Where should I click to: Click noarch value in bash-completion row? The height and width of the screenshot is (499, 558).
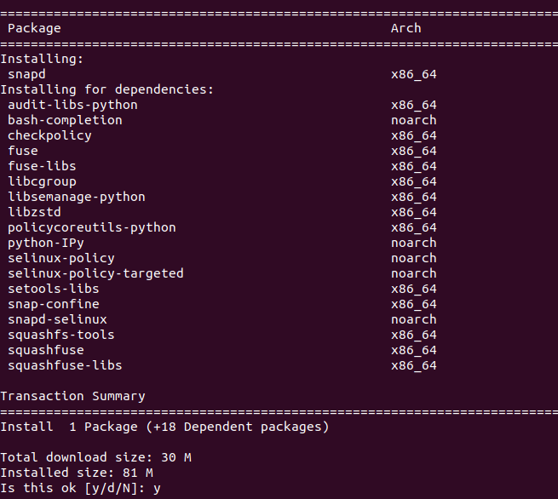click(414, 120)
